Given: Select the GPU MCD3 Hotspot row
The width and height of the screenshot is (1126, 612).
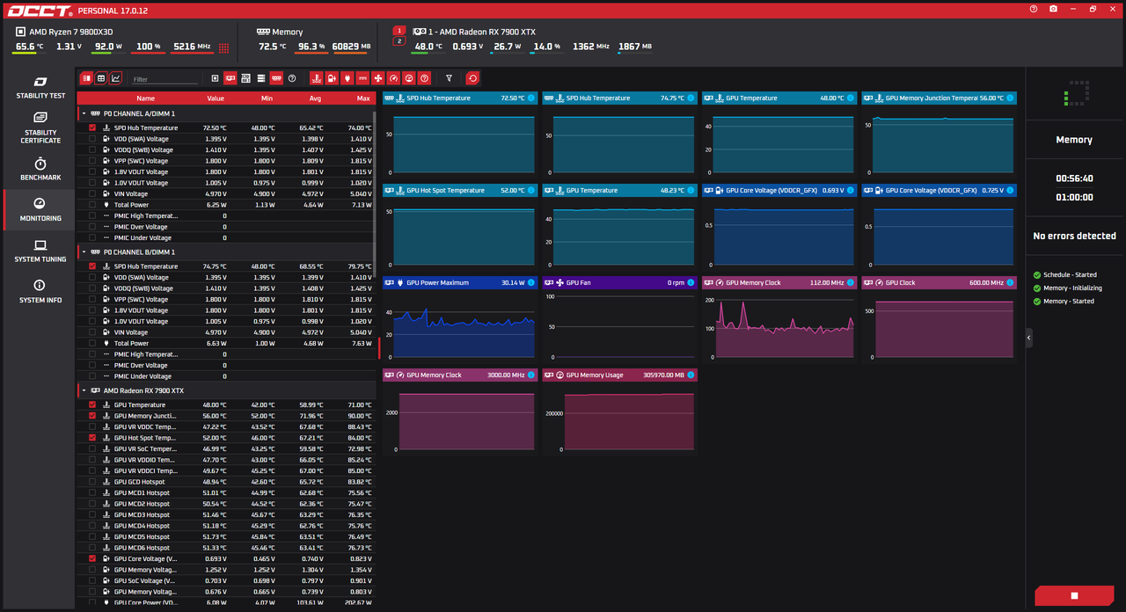Looking at the screenshot, I should pyautogui.click(x=226, y=515).
